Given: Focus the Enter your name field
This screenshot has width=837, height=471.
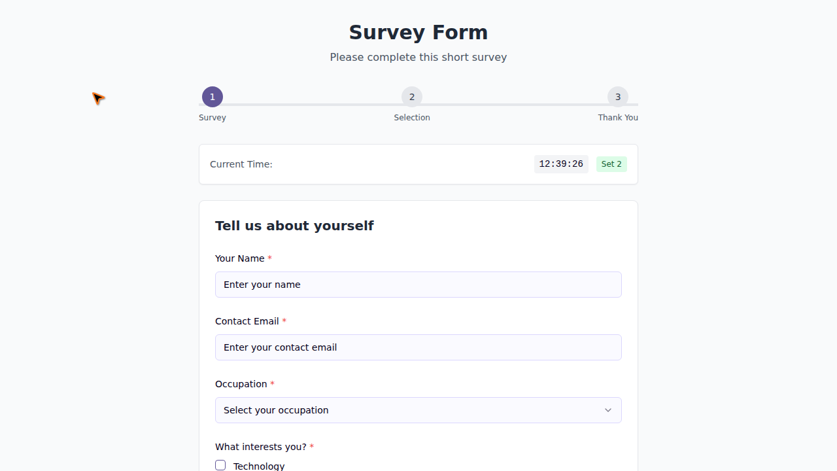Looking at the screenshot, I should point(418,285).
